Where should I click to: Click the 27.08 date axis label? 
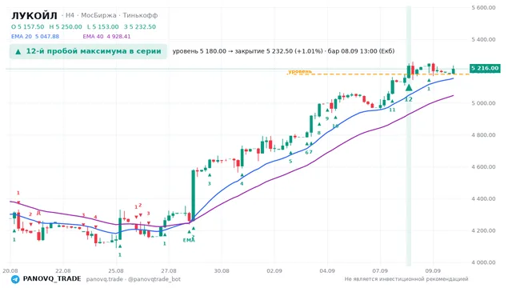click(169, 271)
